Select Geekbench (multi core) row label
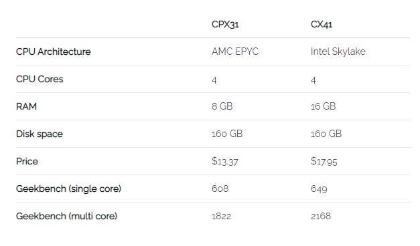The width and height of the screenshot is (420, 246). pyautogui.click(x=66, y=216)
